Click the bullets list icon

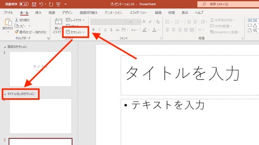(x=167, y=22)
